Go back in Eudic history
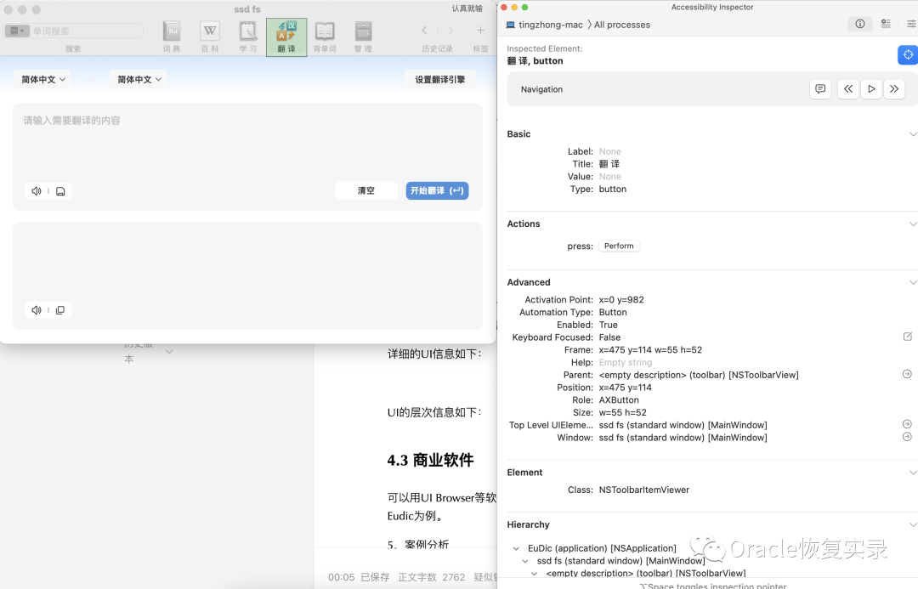Screen dimensions: 918x589 pos(424,31)
